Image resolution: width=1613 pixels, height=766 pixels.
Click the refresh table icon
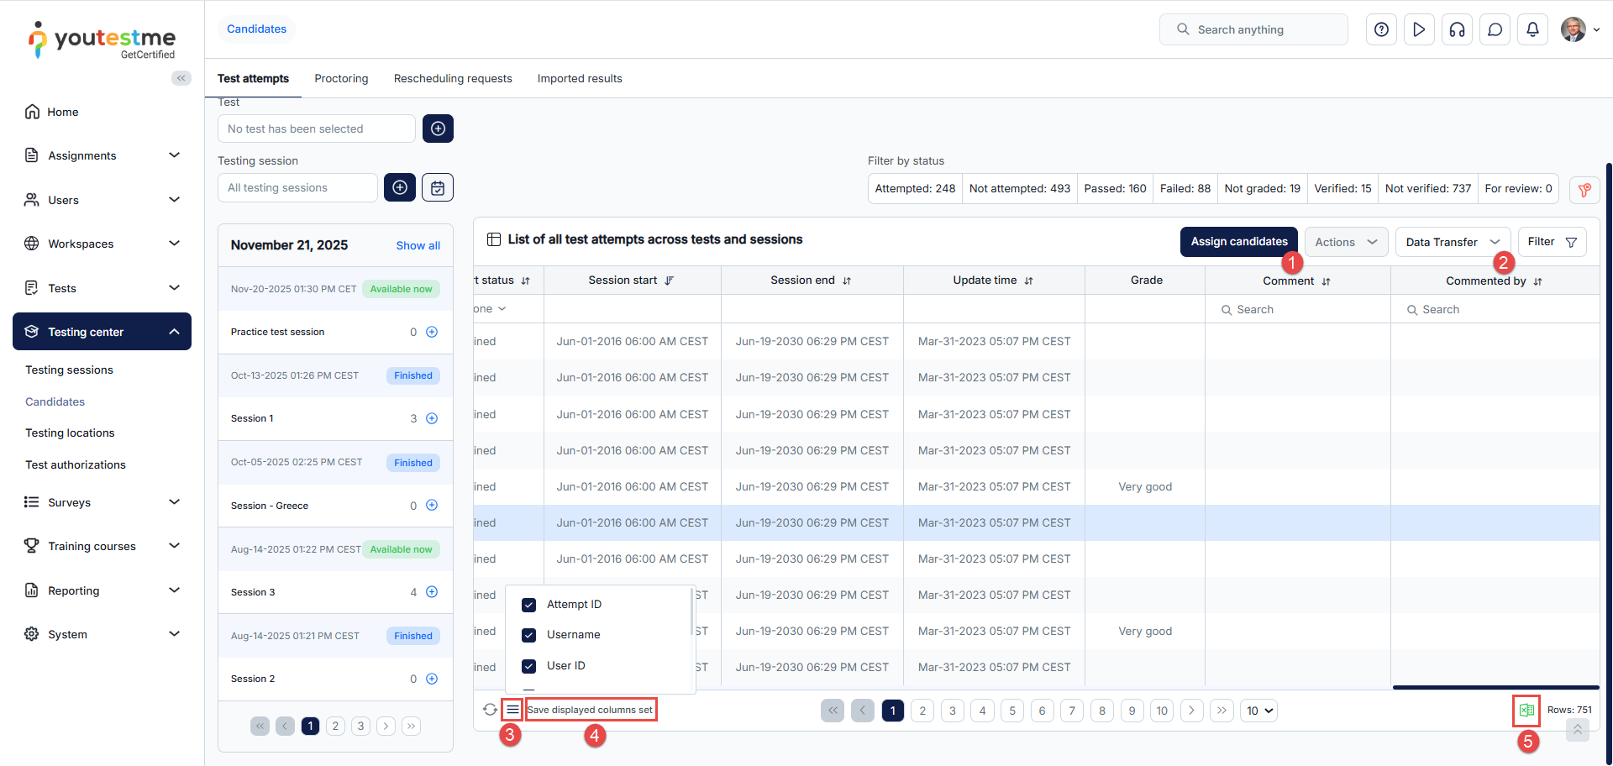pos(490,710)
